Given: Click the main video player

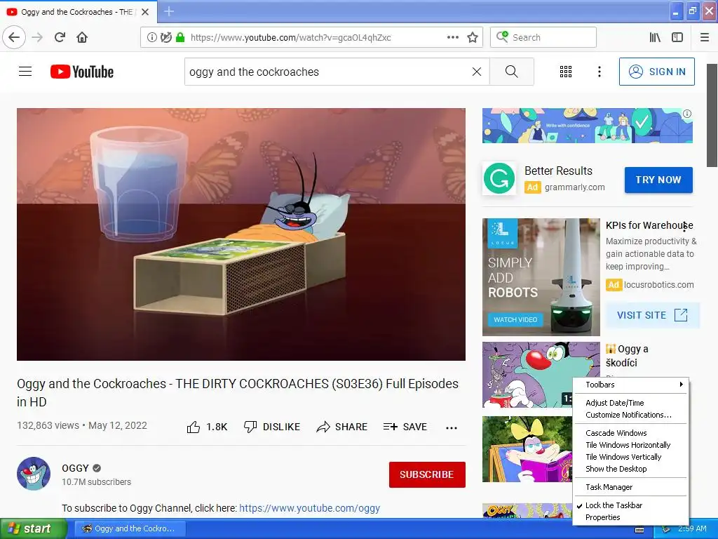Looking at the screenshot, I should (x=241, y=234).
